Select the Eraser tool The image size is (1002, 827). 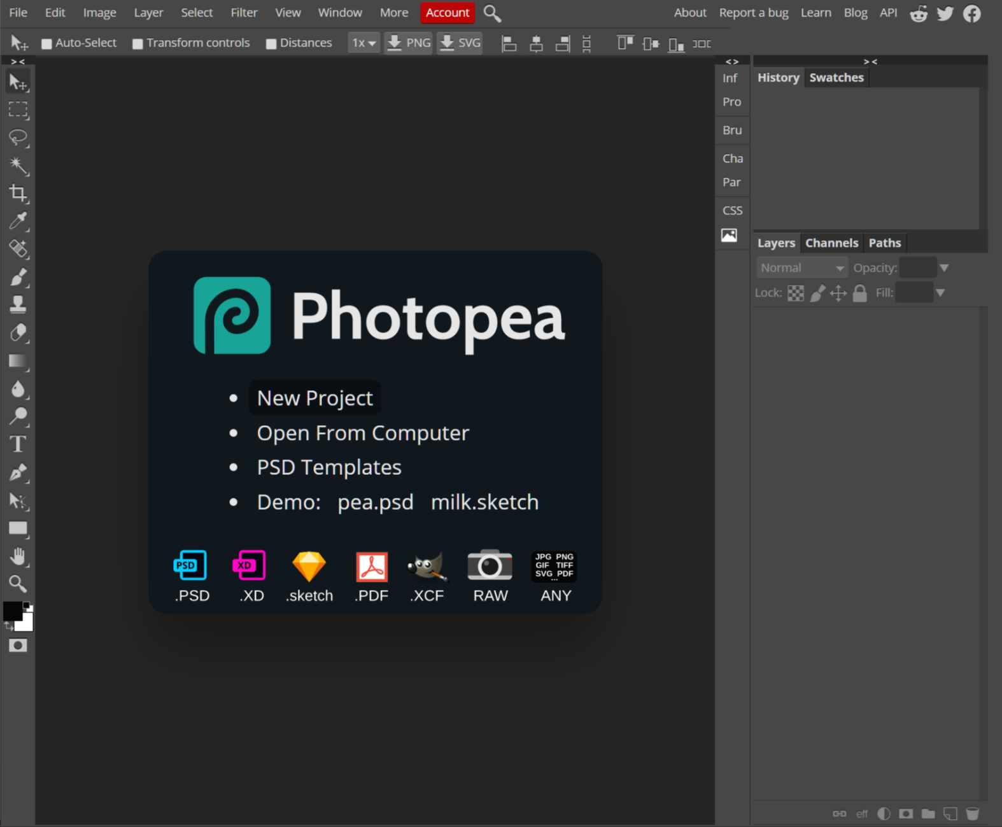(18, 333)
